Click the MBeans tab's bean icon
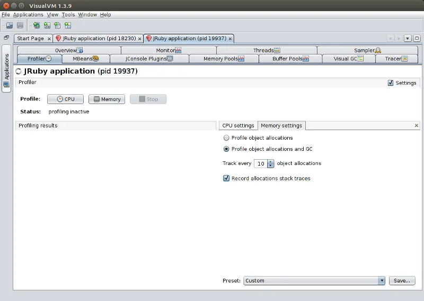Viewport: 424px width, 301px height. tap(96, 58)
